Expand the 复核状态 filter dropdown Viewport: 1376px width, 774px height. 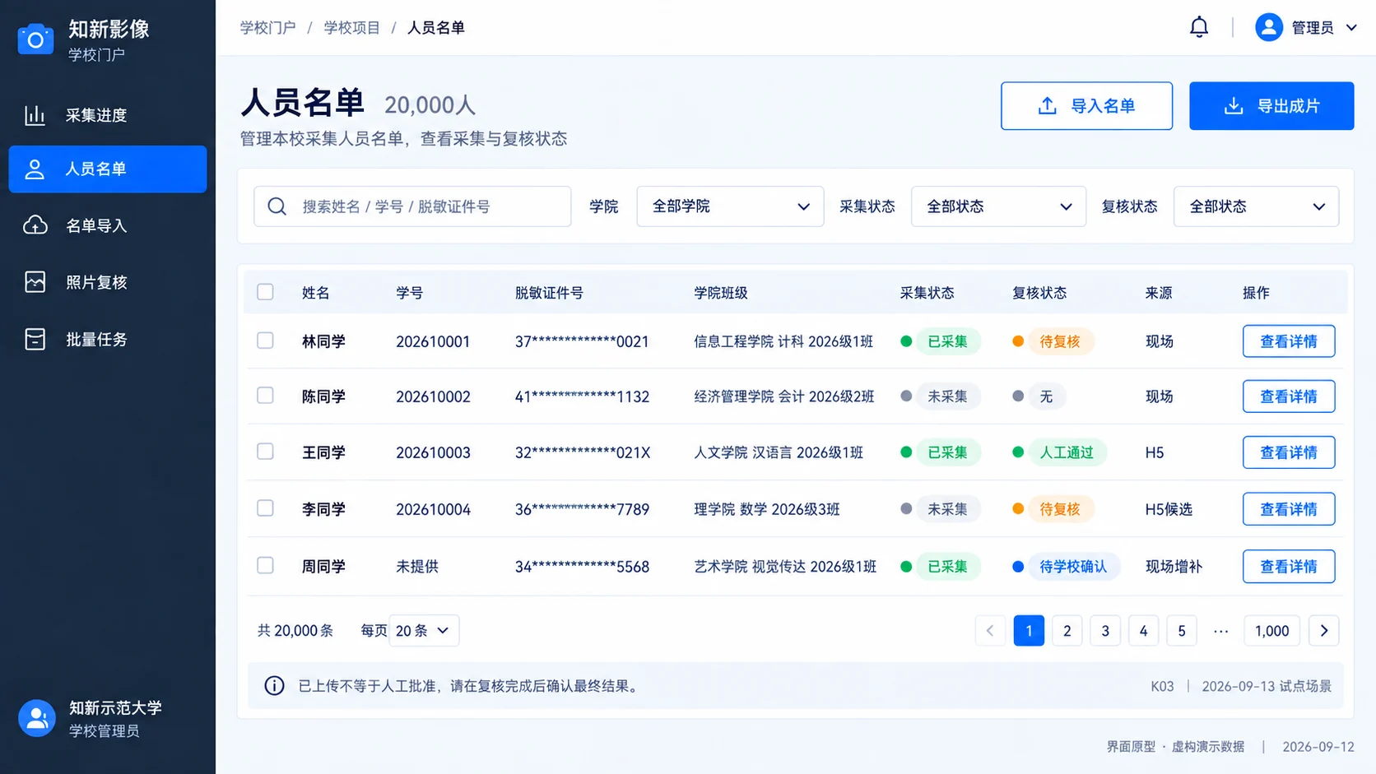1256,206
